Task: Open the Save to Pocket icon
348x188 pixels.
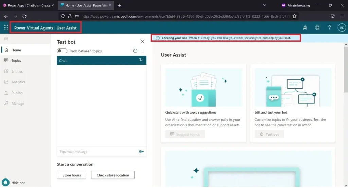Action: tap(332, 16)
